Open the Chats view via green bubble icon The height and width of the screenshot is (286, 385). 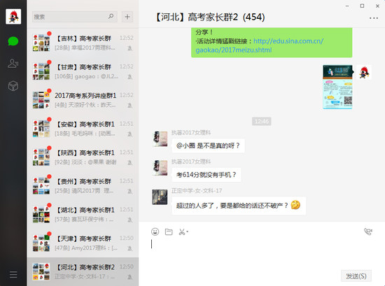[x=13, y=41]
